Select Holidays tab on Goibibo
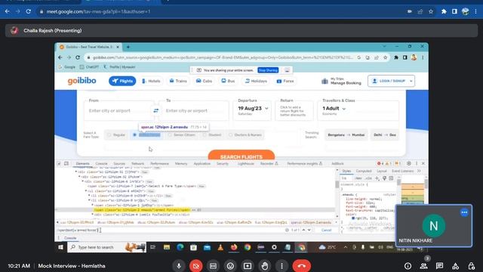Viewport: 483px width, 272px height. pyautogui.click(x=256, y=81)
